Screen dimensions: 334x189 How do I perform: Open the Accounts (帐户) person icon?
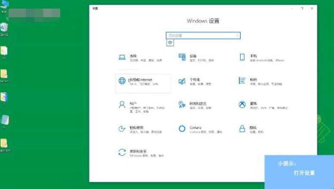point(122,105)
